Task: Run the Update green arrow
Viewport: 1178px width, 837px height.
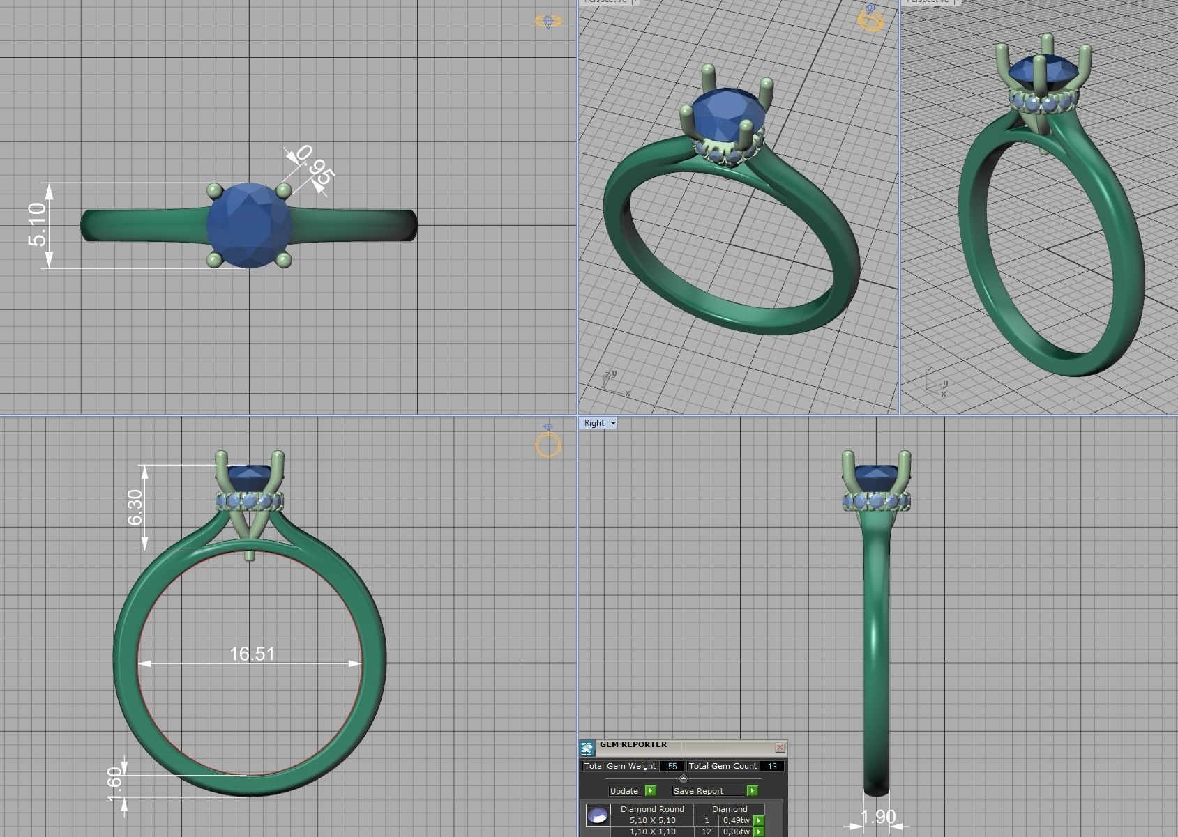Action: [x=650, y=791]
